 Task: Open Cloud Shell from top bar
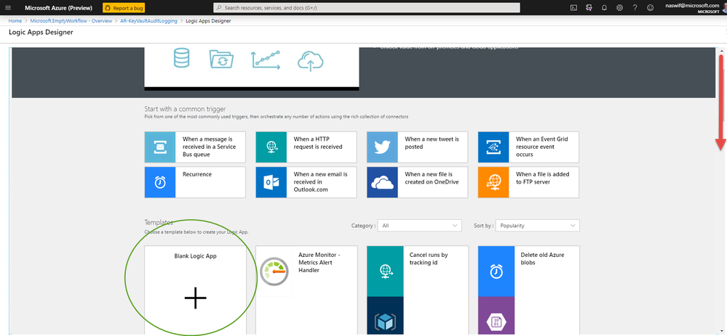tap(573, 8)
